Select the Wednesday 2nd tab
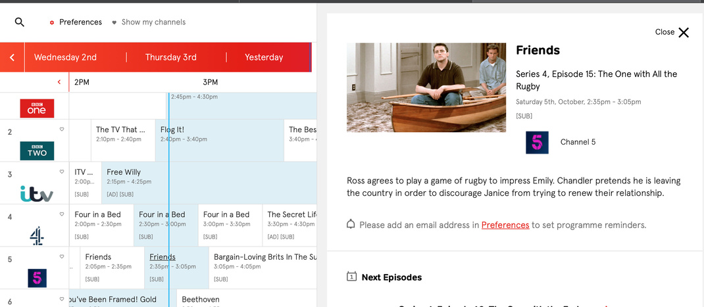704x307 pixels. pyautogui.click(x=66, y=57)
